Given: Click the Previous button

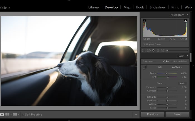Looking at the screenshot, I should point(153,114).
